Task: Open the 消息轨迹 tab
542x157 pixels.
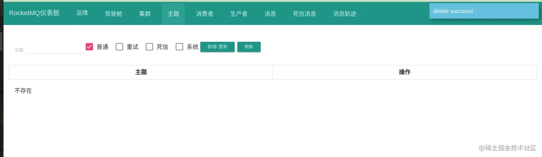Action: [x=344, y=14]
